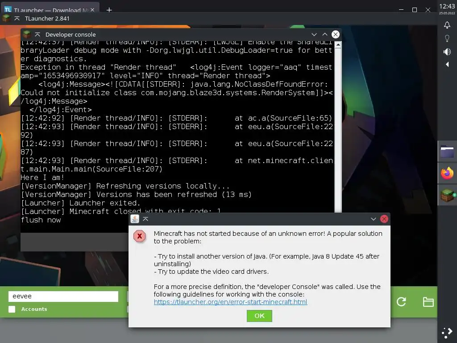Click the Developer console scrollbar up arrow
457x343 pixels.
(338, 45)
